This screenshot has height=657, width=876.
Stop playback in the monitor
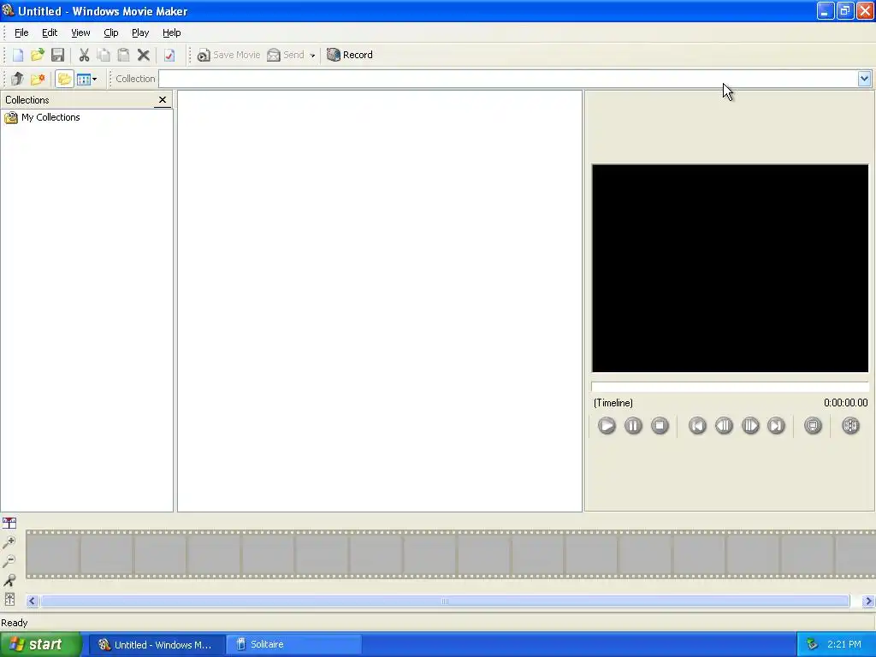pyautogui.click(x=660, y=426)
